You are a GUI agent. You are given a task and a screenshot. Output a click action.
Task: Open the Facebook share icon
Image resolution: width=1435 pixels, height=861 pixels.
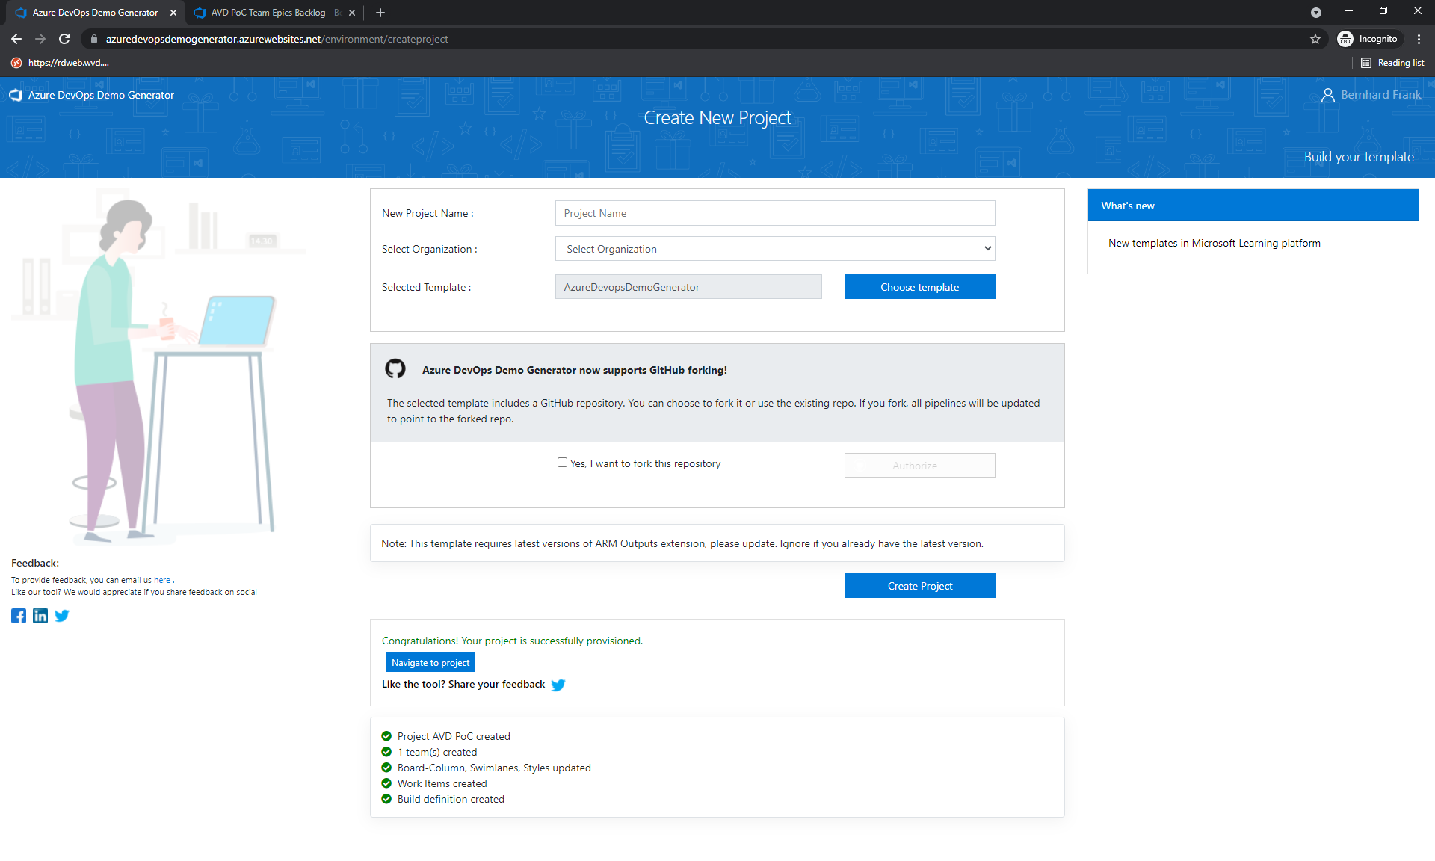point(19,616)
